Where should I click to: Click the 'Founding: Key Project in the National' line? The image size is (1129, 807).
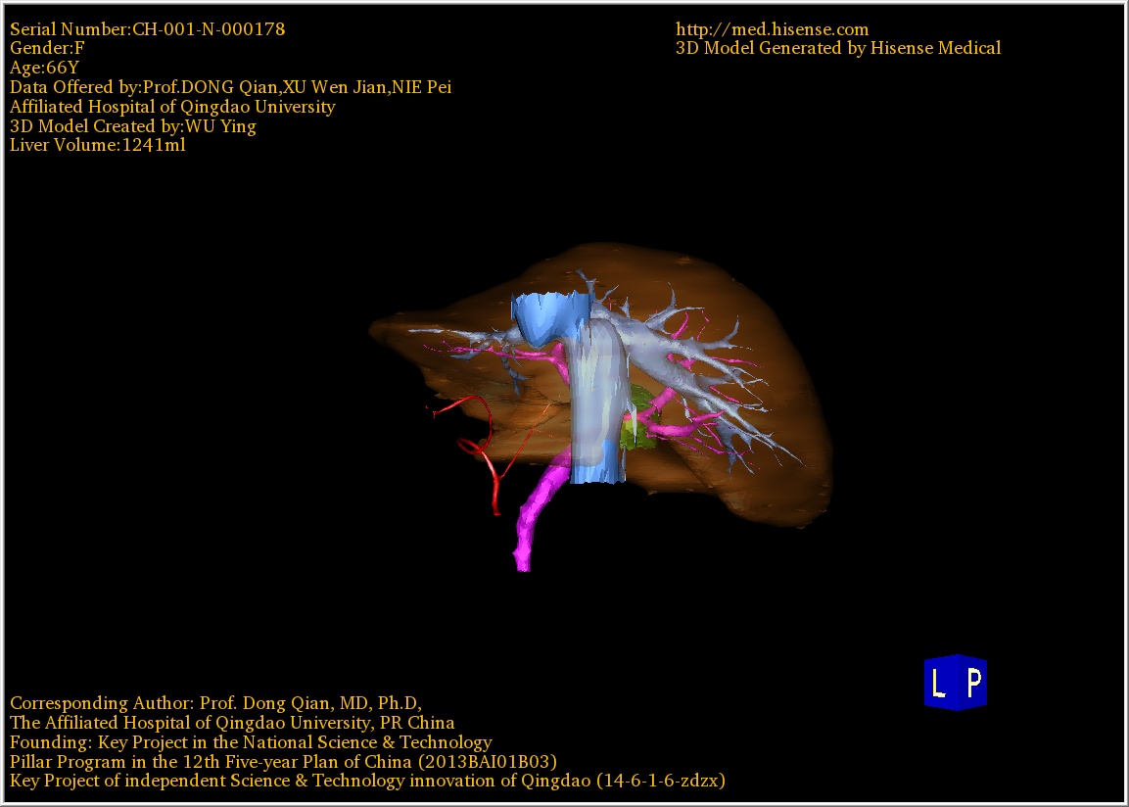click(251, 742)
